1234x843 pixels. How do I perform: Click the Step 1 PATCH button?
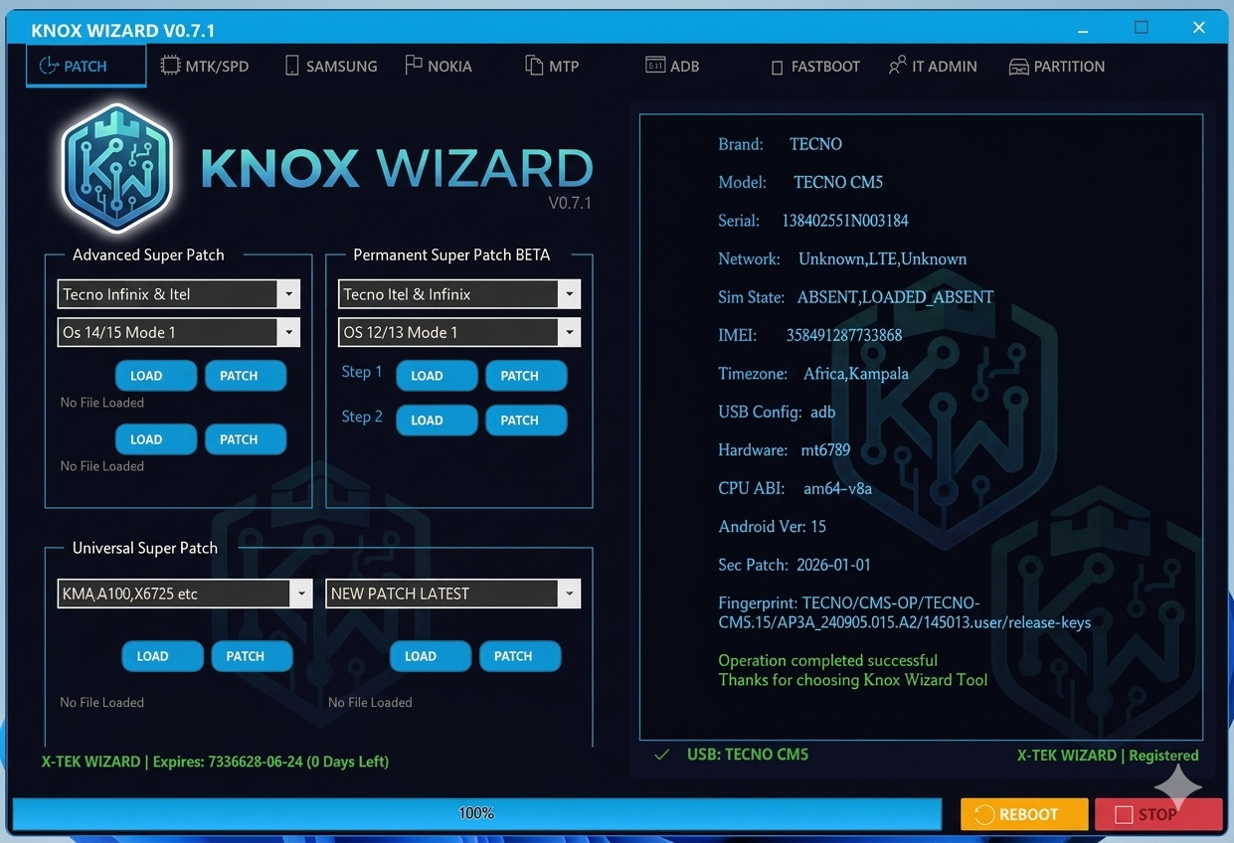(x=526, y=376)
